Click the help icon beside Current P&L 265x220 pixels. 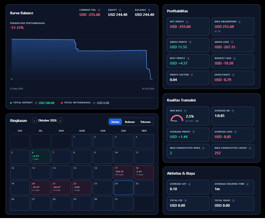coord(99,10)
